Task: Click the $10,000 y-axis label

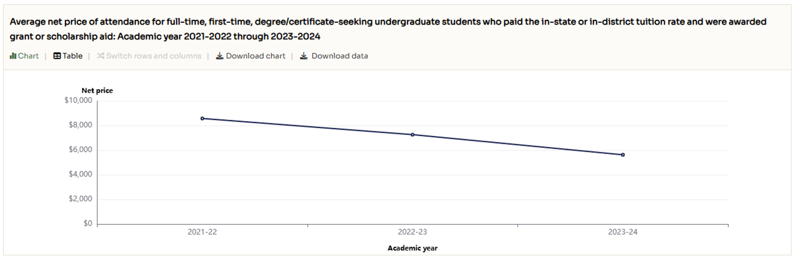Action: (x=78, y=100)
